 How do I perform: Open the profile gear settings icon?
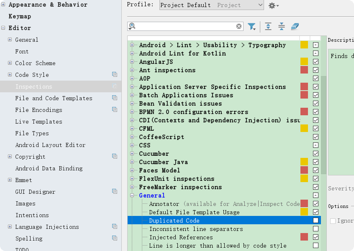273,5
